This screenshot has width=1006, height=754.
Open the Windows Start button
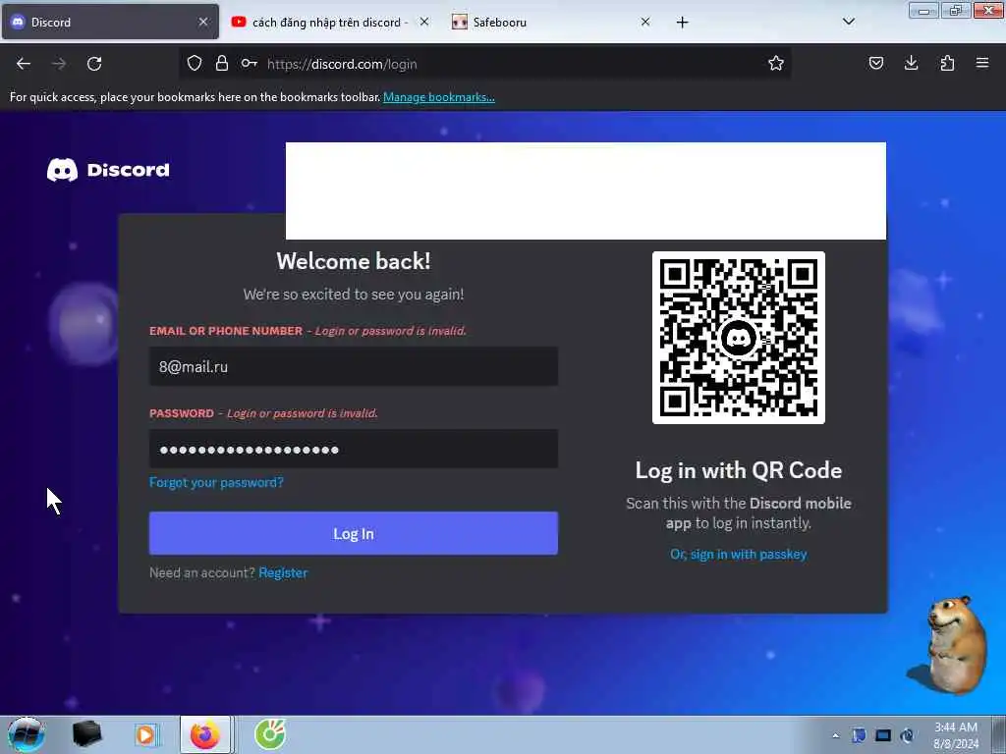(x=27, y=734)
